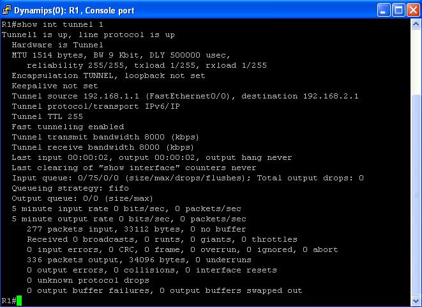Click 'Encapsulation TUNNEL, loopback not set' line

tap(109, 75)
